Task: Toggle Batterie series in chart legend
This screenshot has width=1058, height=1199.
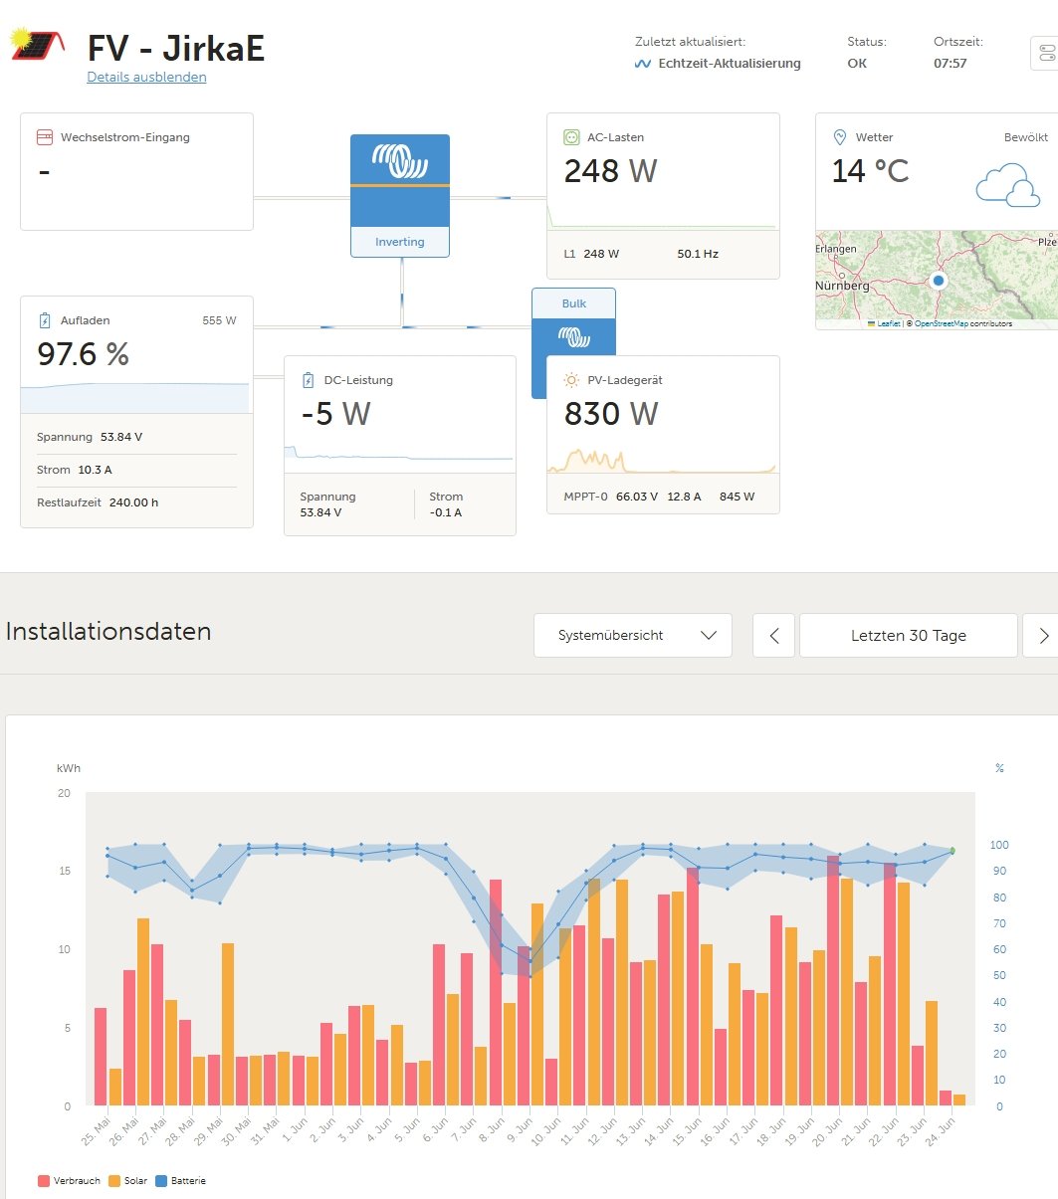Action: [180, 1180]
